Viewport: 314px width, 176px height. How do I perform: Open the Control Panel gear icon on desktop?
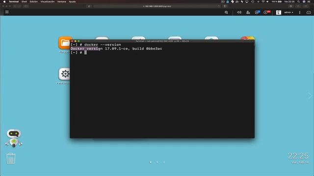(64, 74)
